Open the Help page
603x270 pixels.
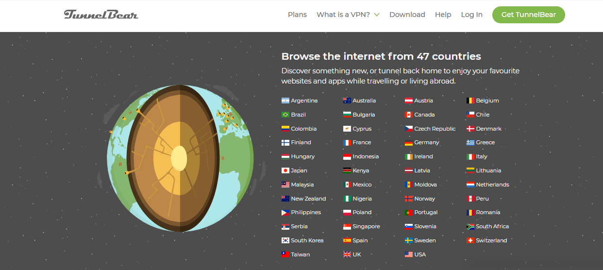coord(443,15)
